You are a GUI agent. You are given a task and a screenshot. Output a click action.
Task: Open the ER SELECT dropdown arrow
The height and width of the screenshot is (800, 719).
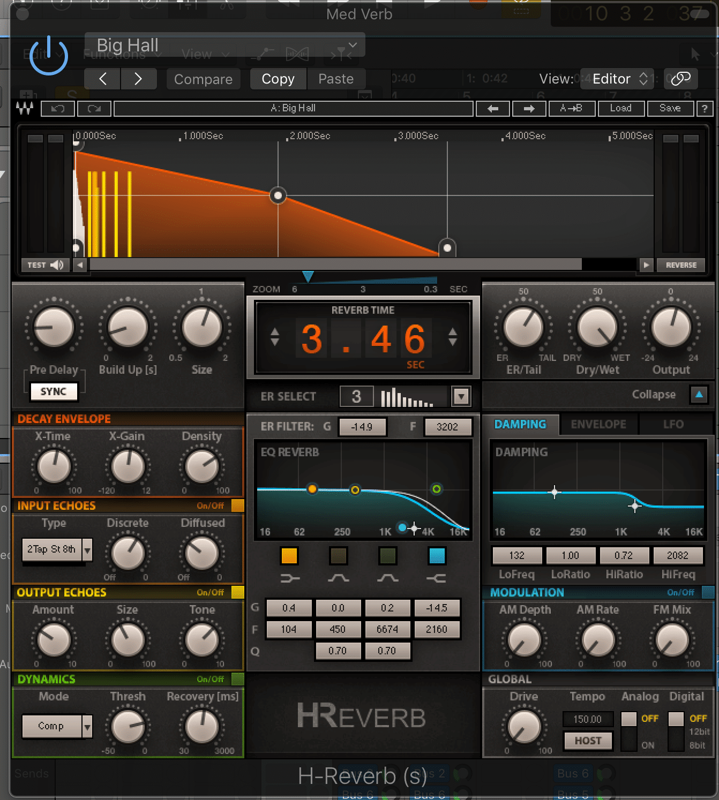461,397
